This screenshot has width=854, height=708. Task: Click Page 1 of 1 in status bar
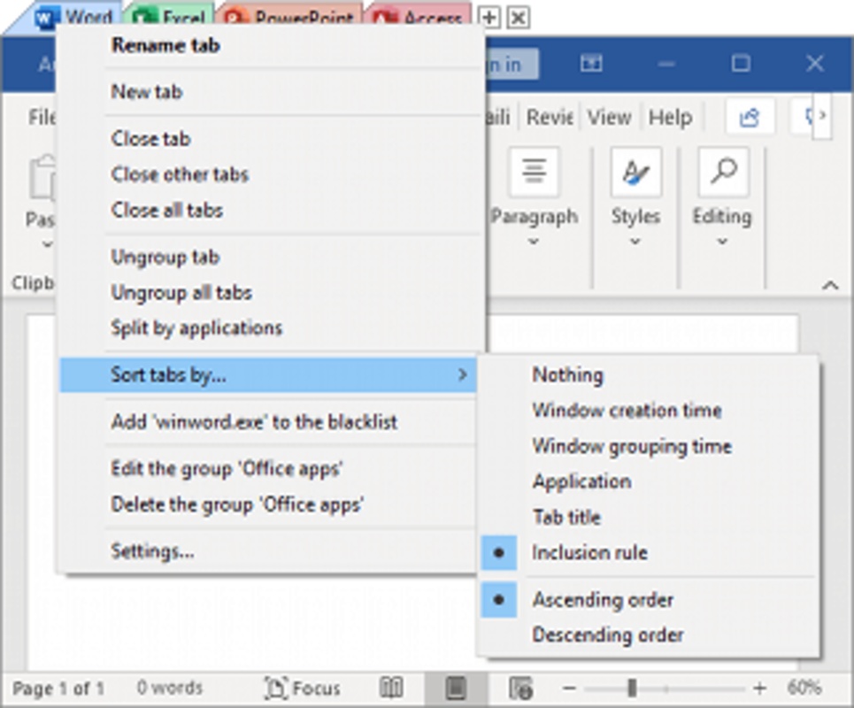[58, 689]
